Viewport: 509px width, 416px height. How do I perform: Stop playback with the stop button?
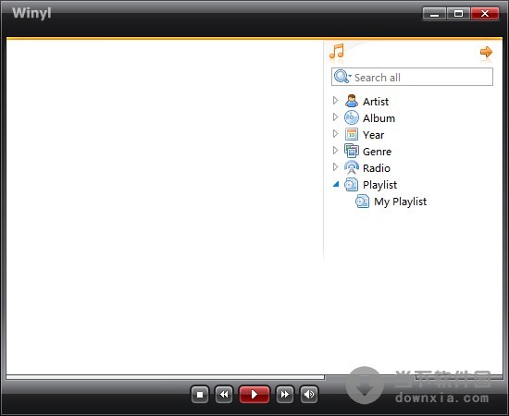[x=200, y=395]
